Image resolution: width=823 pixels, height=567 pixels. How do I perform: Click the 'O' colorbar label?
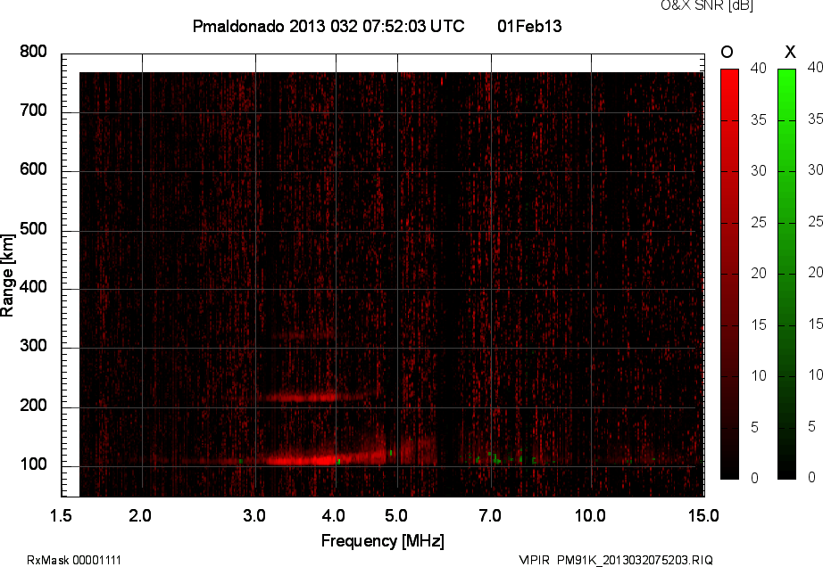727,52
